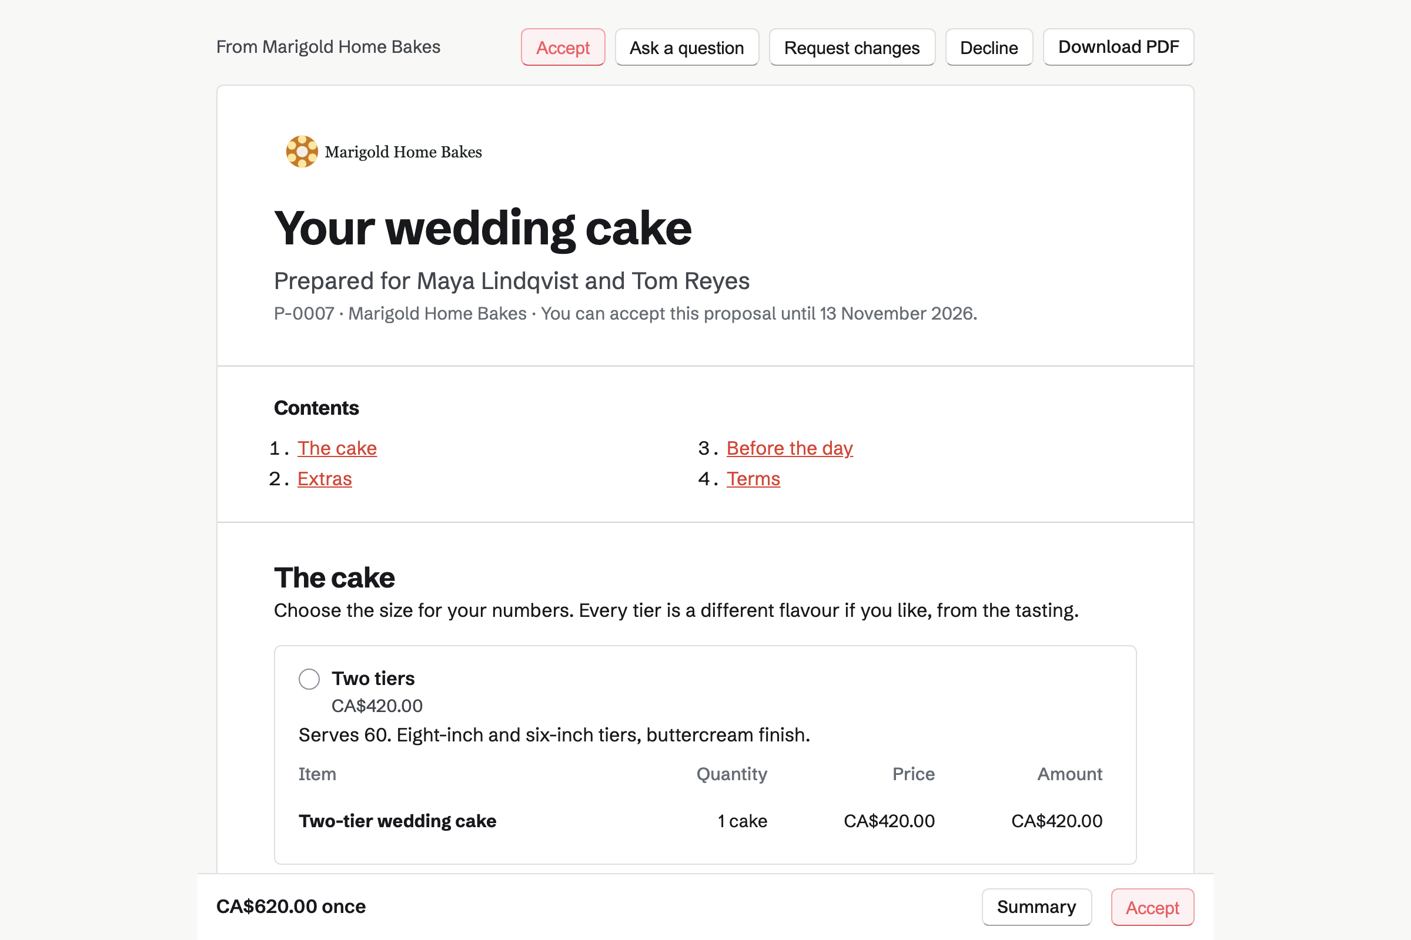
Task: Click the 'Contents' heading
Action: [317, 408]
